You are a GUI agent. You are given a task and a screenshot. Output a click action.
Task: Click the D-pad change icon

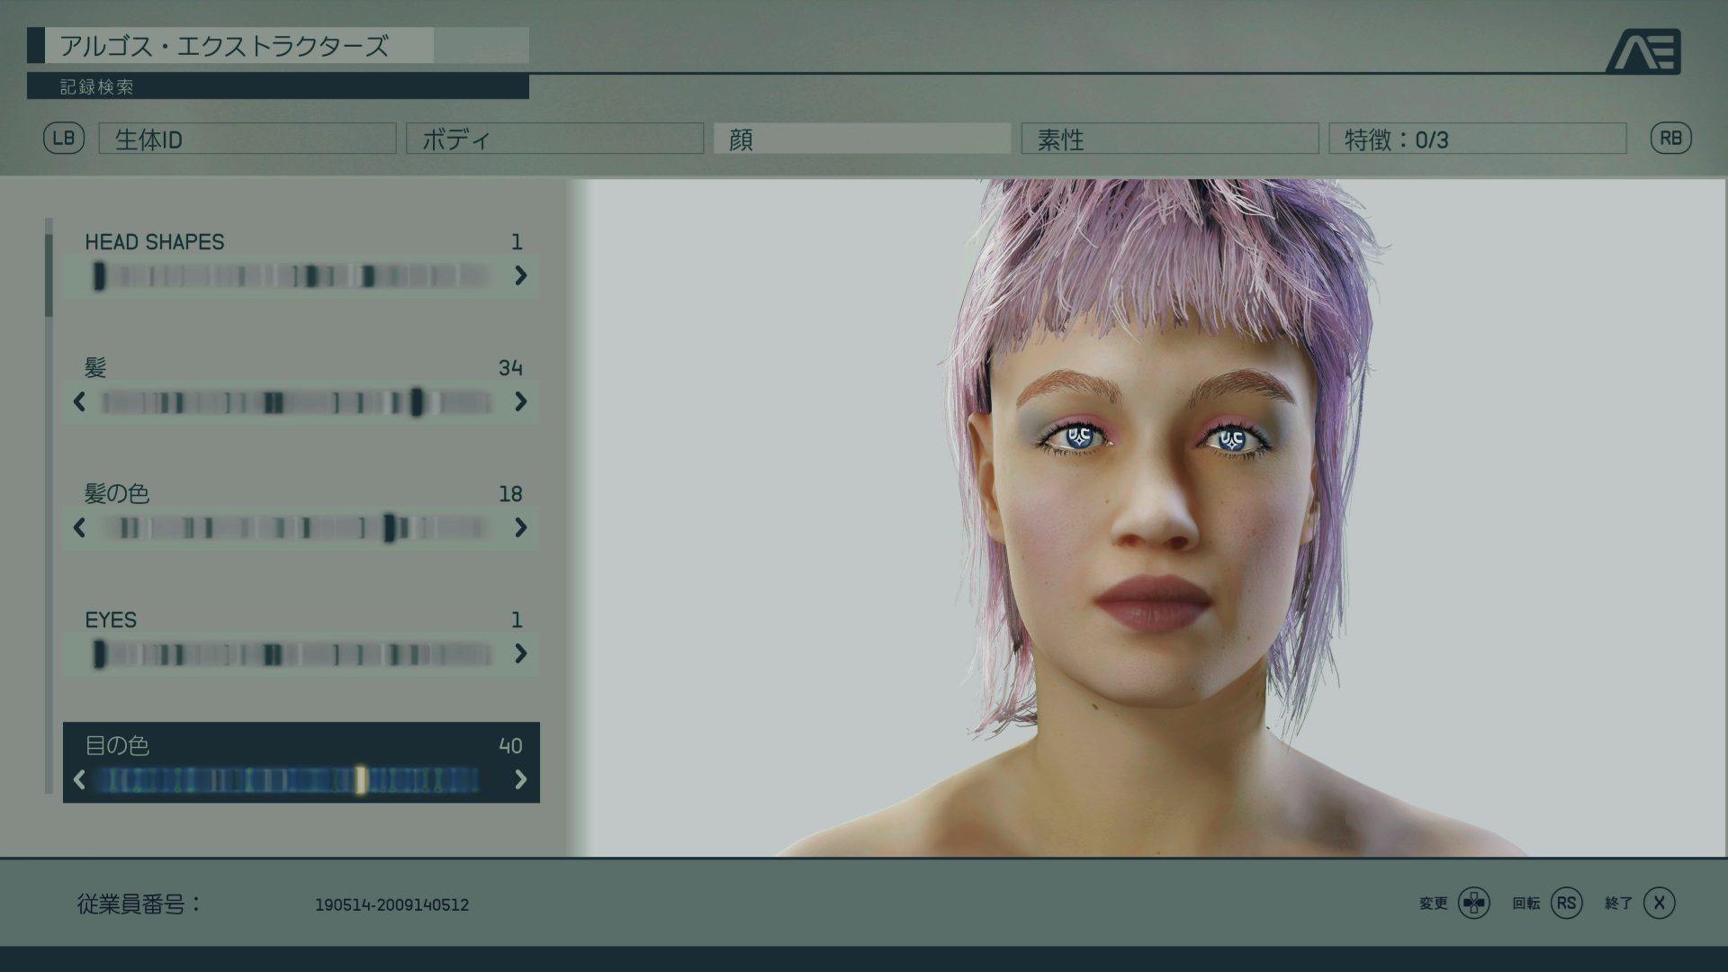[x=1474, y=903]
